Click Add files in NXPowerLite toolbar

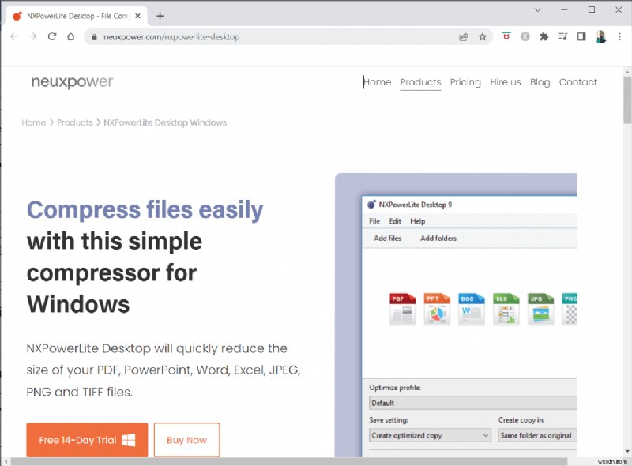pyautogui.click(x=387, y=239)
